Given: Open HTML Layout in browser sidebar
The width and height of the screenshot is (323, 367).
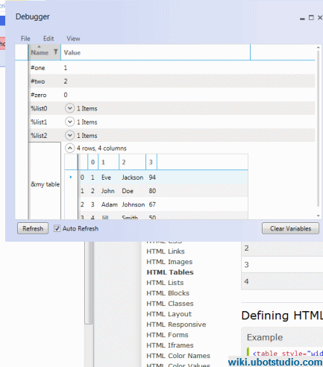Looking at the screenshot, I should tap(169, 314).
